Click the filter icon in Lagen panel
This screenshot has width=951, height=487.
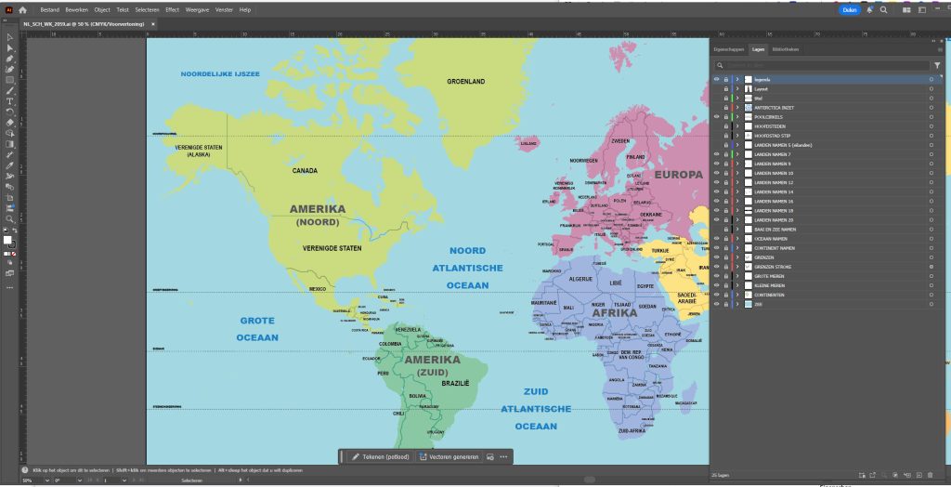coord(937,65)
